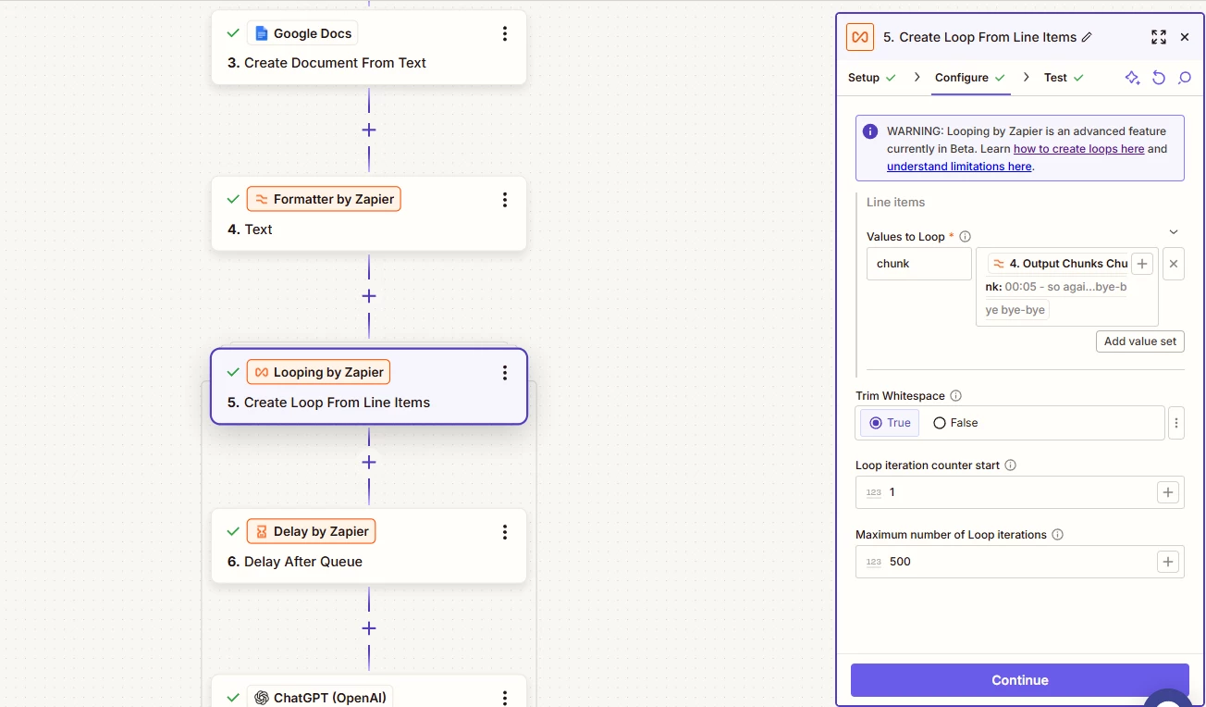Expand the step panel to full screen
Screen dimensions: 1206x707
tap(1158, 37)
